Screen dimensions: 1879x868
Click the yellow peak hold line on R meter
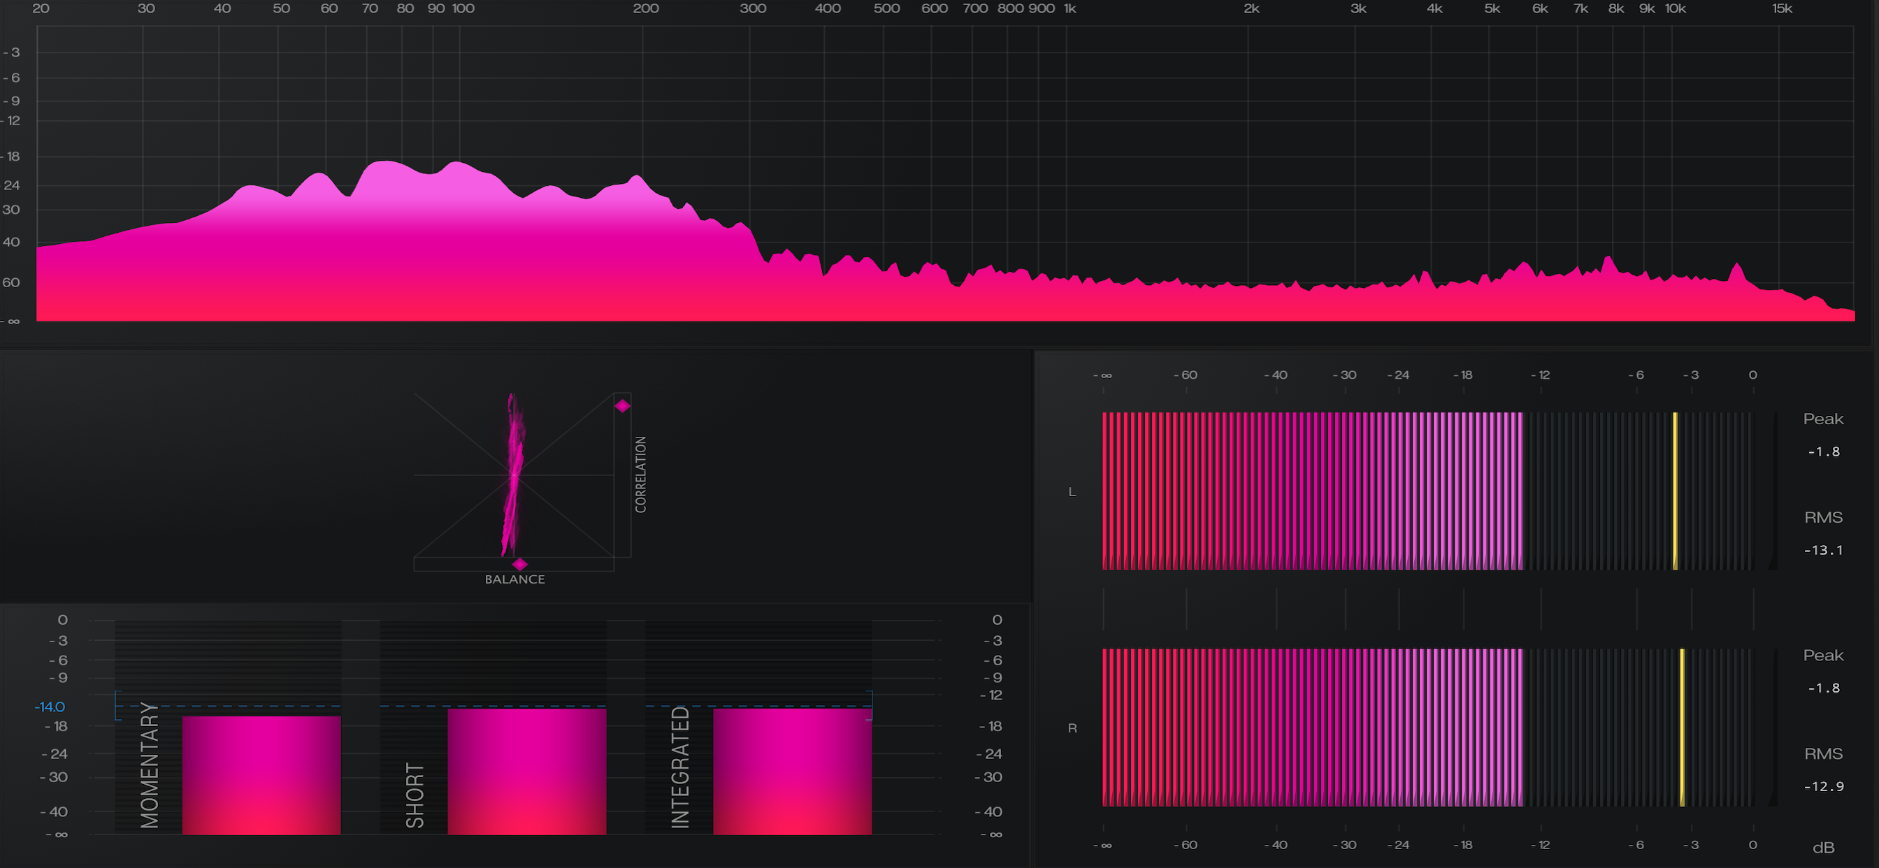[x=1682, y=728]
